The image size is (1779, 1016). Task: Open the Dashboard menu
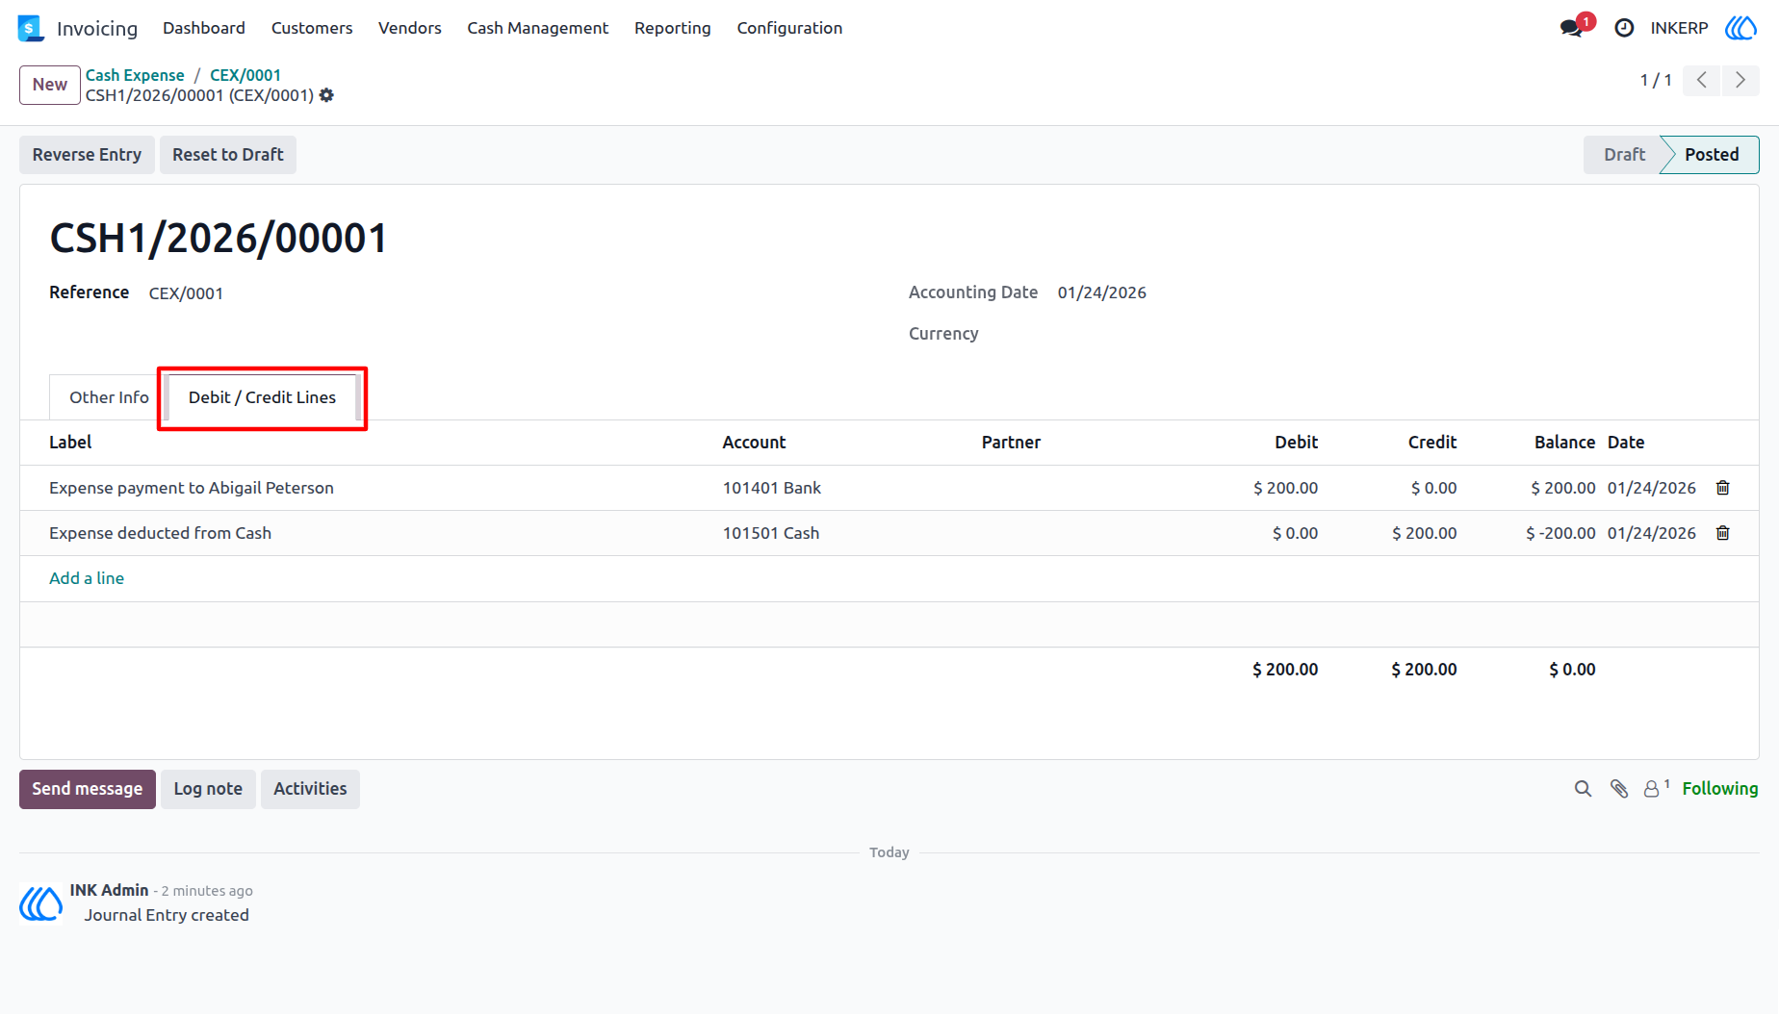point(204,28)
